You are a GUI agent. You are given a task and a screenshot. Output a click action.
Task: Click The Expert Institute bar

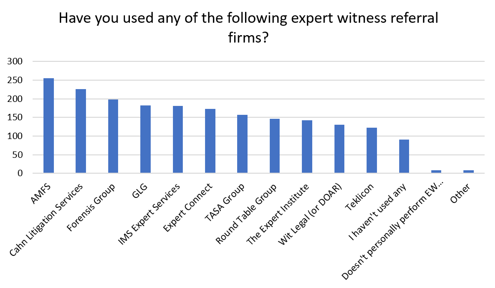tap(307, 146)
